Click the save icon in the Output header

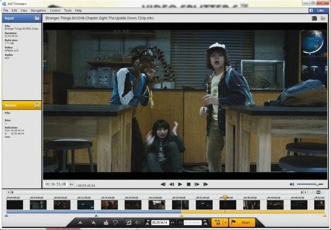point(37,105)
